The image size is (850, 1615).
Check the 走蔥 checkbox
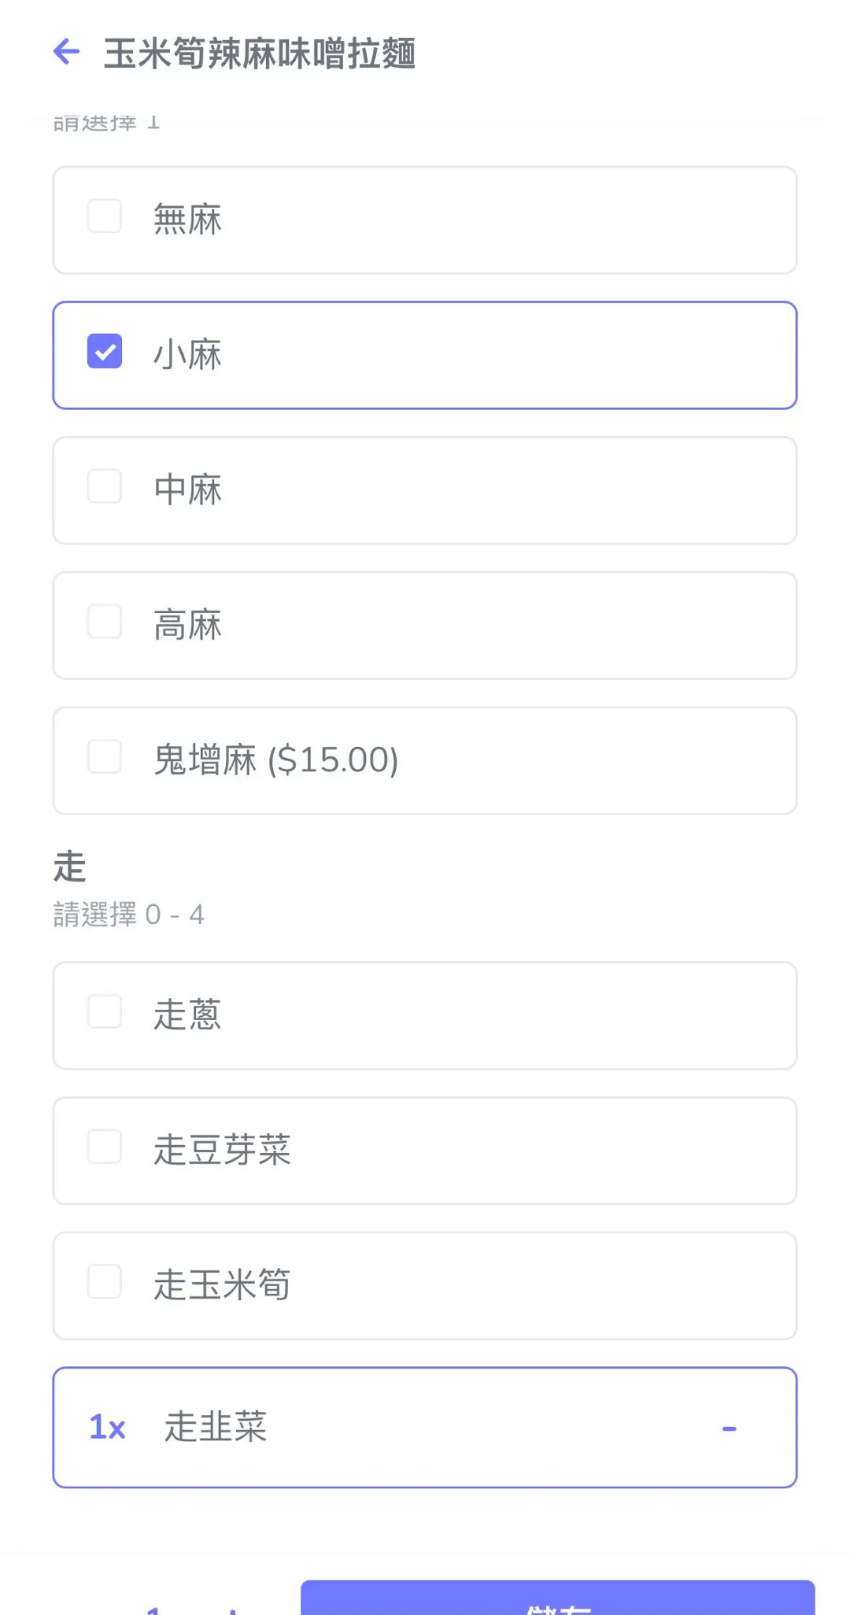105,1012
